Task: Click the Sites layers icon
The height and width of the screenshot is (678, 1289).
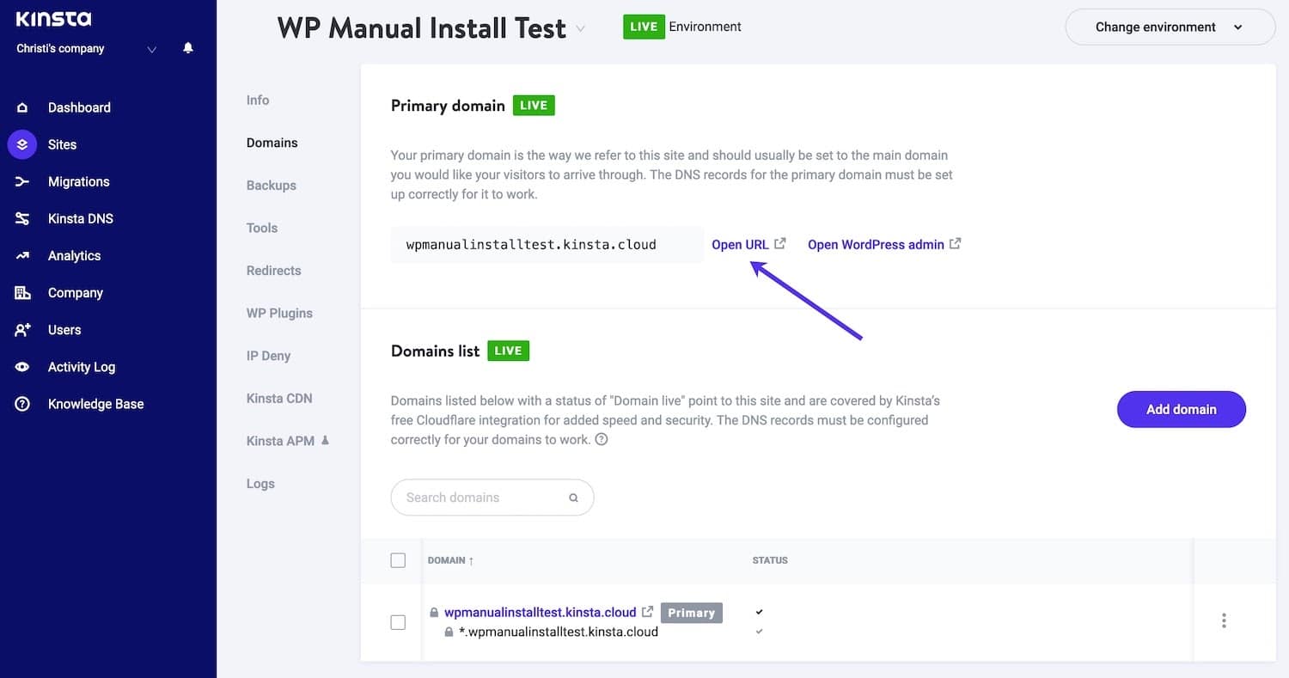Action: pos(22,144)
